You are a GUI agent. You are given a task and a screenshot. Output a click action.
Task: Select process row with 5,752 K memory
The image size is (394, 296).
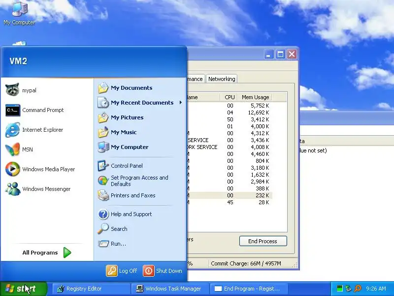pos(230,106)
